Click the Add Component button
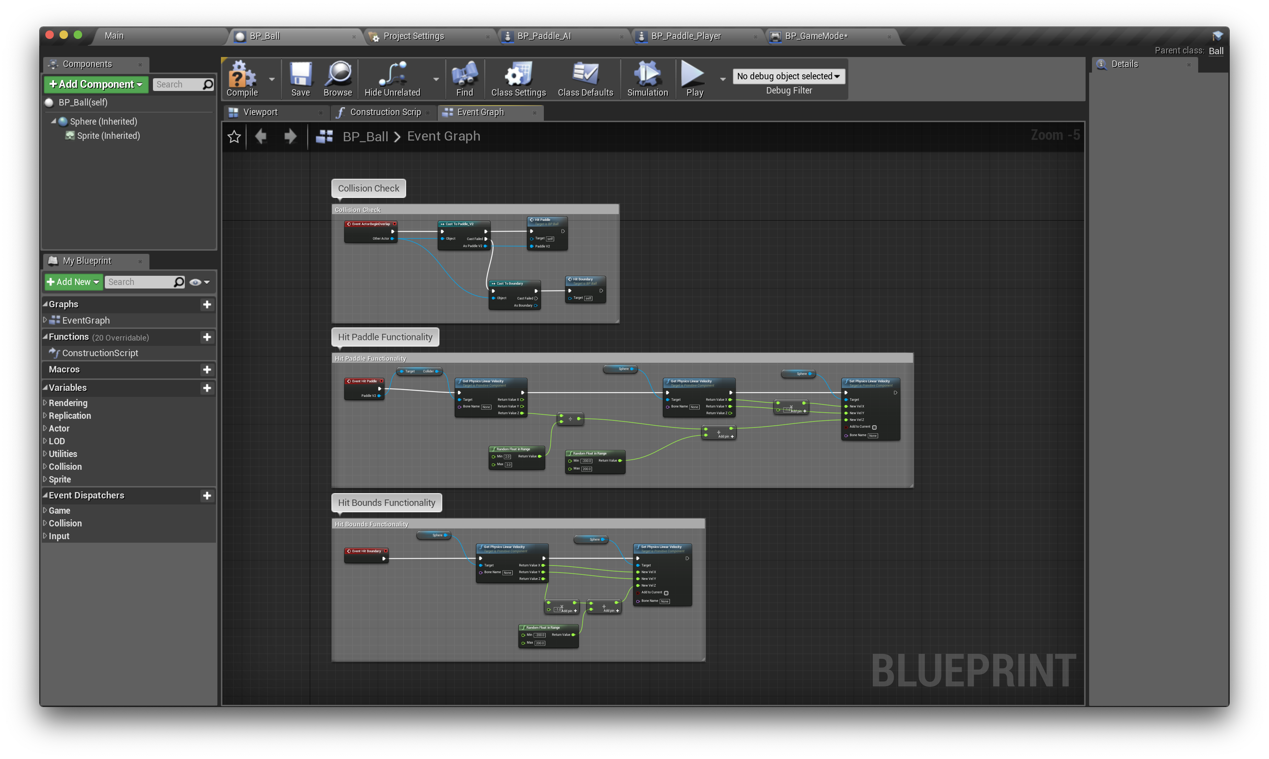Screen dimensions: 1269x759 point(96,84)
